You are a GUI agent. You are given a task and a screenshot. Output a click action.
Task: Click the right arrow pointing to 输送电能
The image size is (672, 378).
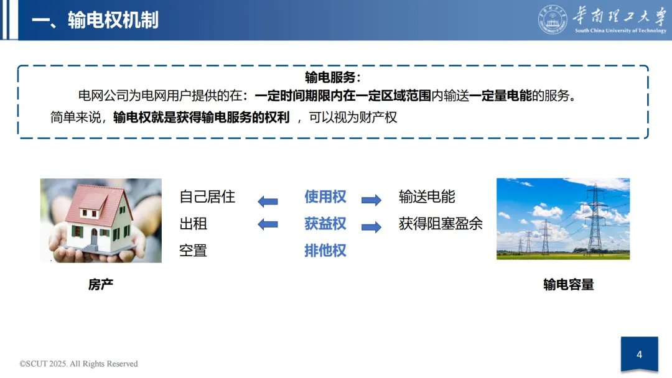coord(371,200)
